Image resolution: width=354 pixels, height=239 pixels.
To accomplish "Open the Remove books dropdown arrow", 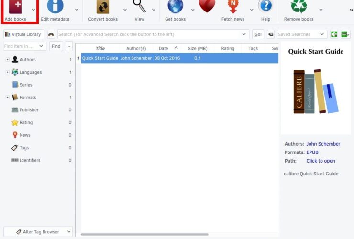I will click(321, 10).
